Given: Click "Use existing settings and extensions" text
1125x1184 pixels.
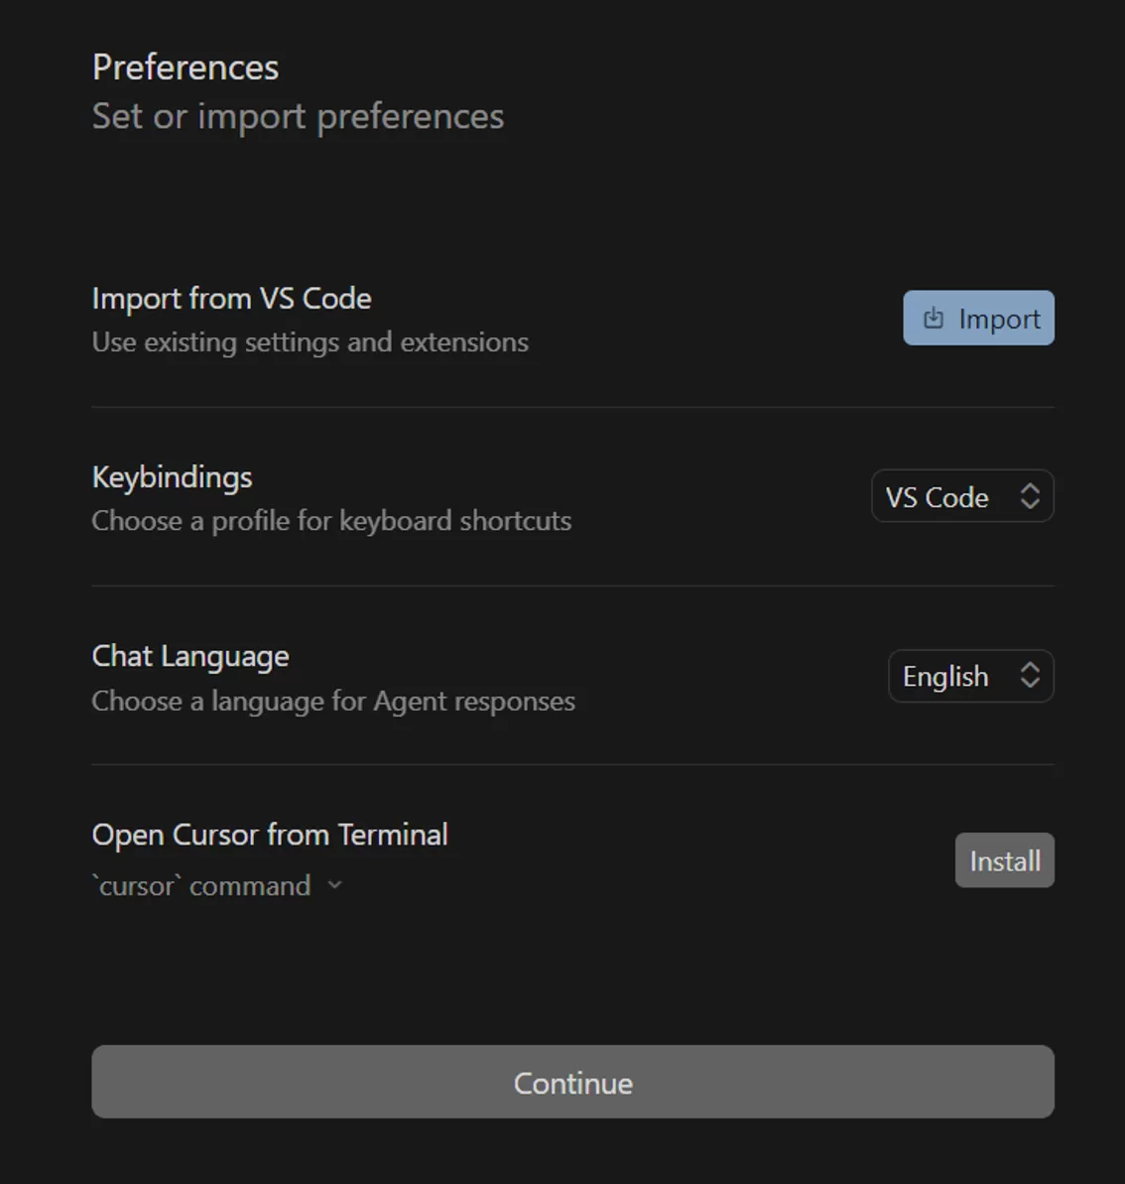Looking at the screenshot, I should point(310,342).
